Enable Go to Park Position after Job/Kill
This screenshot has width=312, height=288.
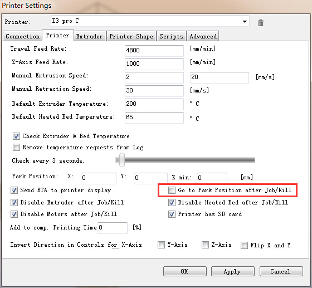(172, 190)
